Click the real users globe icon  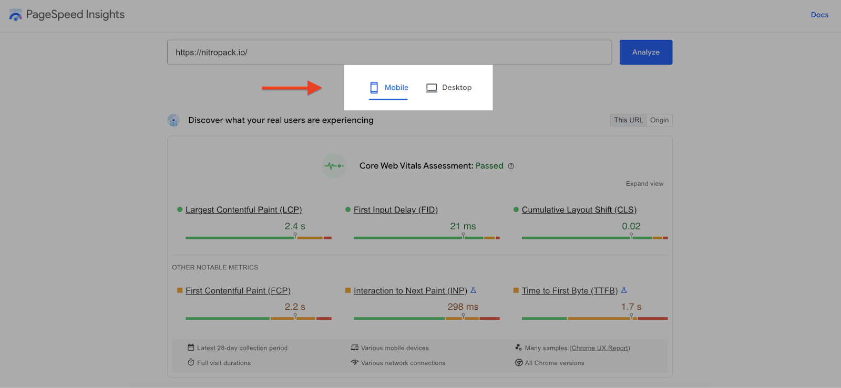(x=173, y=120)
